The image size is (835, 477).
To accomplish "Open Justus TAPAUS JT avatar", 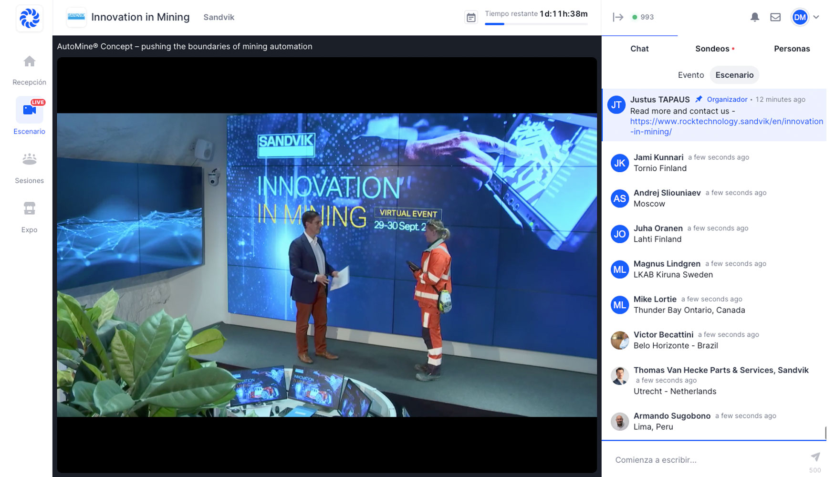I will click(x=616, y=104).
